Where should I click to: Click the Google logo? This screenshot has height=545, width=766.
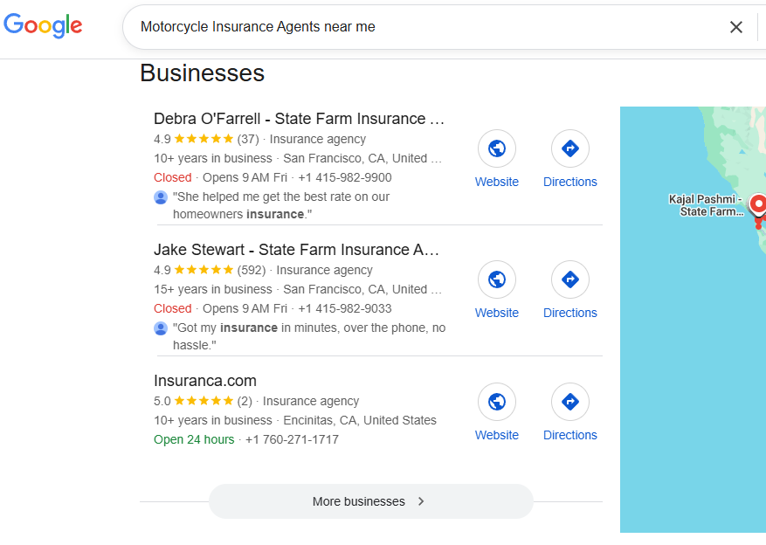tap(43, 25)
